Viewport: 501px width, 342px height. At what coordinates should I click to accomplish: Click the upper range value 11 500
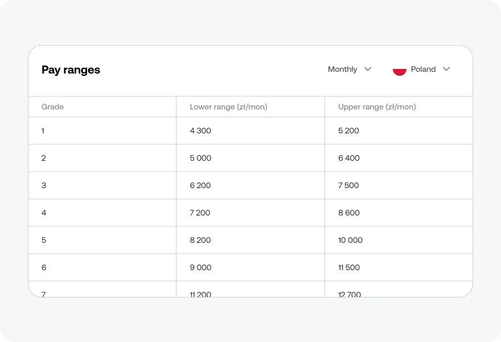coord(349,267)
